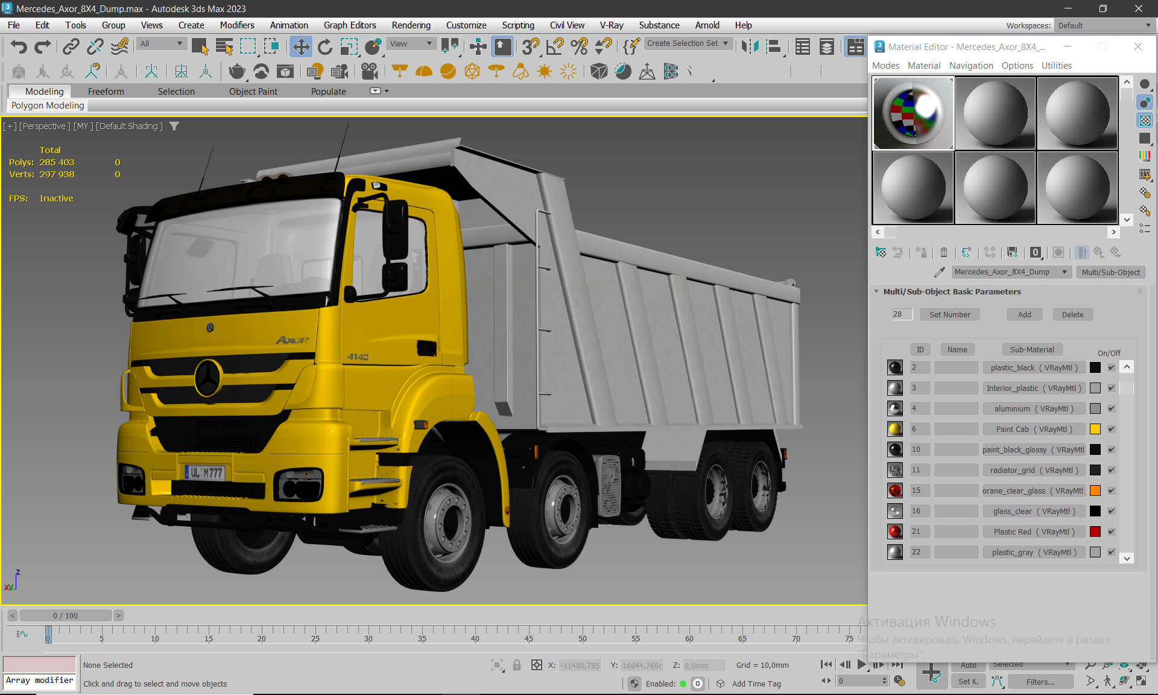Viewport: 1158px width, 695px height.
Task: Open Toggle Scene Explorer icon
Action: 803,46
